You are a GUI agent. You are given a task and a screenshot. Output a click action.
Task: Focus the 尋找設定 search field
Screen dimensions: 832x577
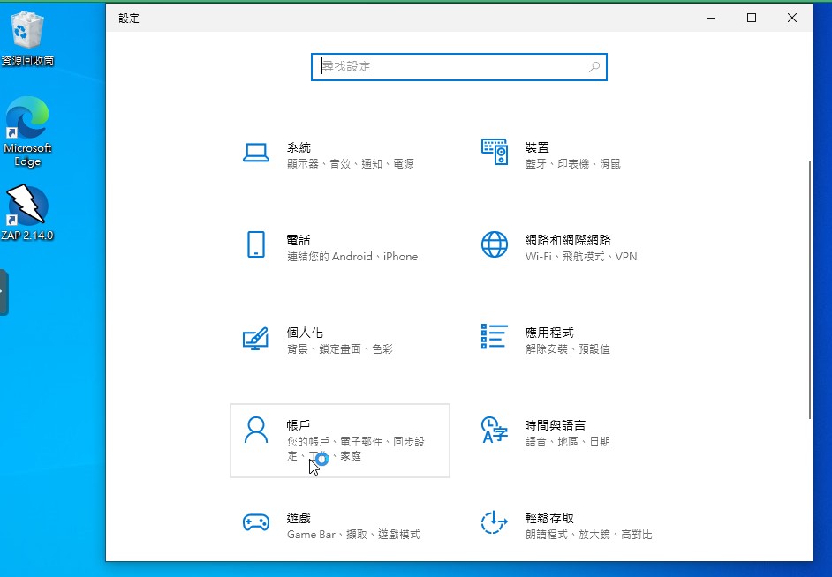click(450, 67)
